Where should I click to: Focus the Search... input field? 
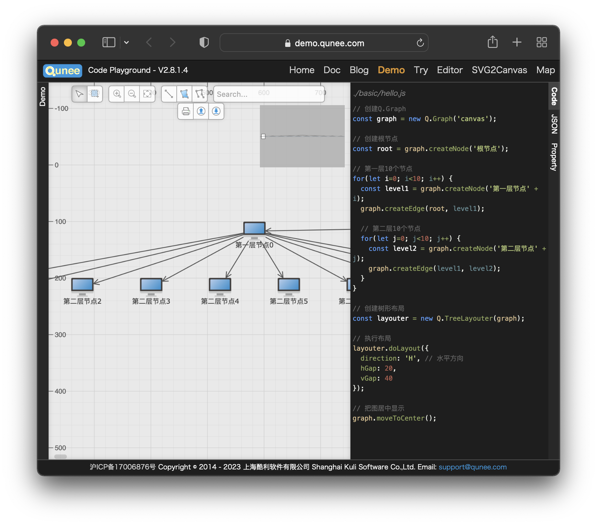[269, 94]
